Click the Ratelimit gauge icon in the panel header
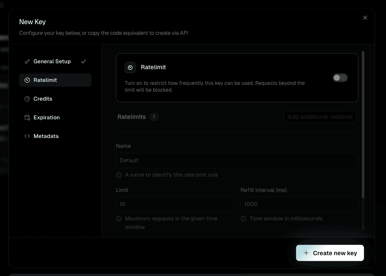 pos(130,67)
